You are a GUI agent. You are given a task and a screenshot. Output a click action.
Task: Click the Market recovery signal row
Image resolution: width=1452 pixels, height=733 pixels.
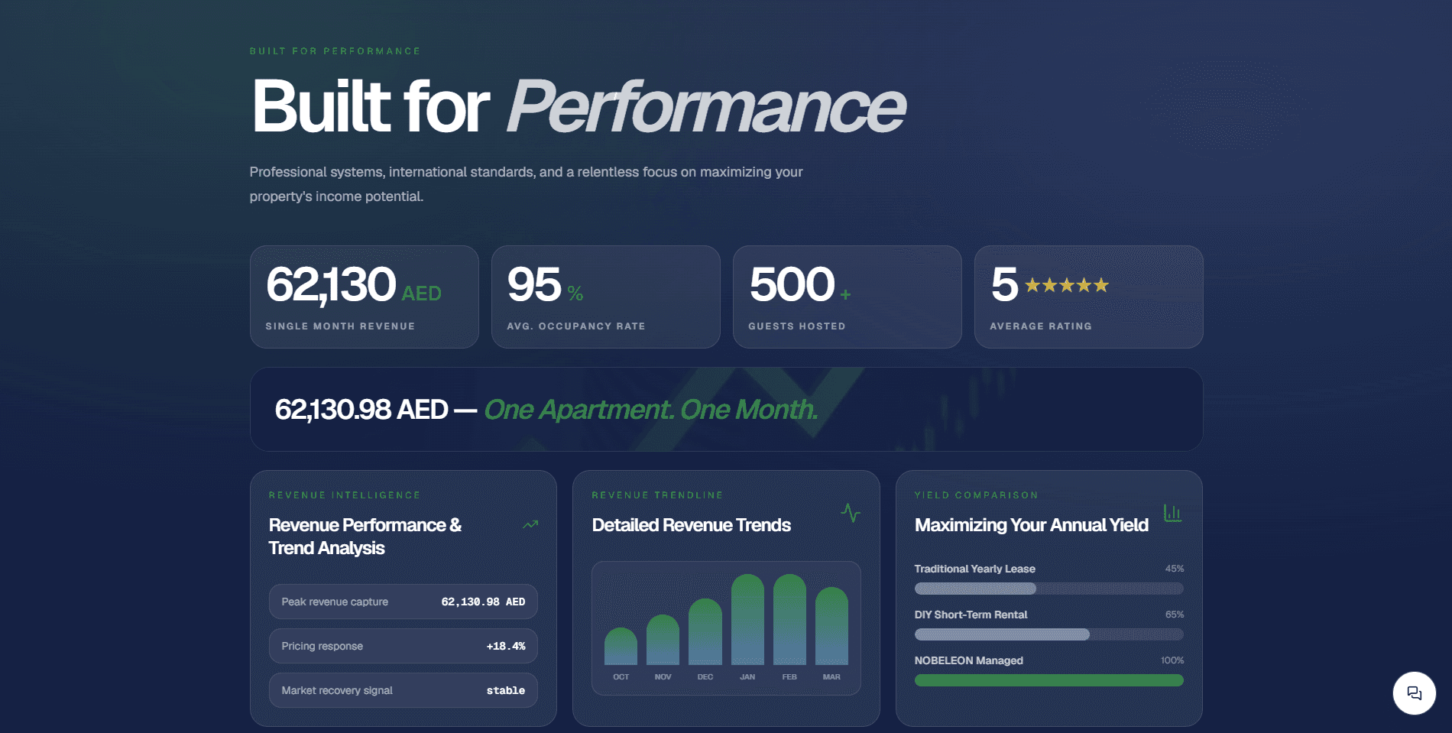404,690
